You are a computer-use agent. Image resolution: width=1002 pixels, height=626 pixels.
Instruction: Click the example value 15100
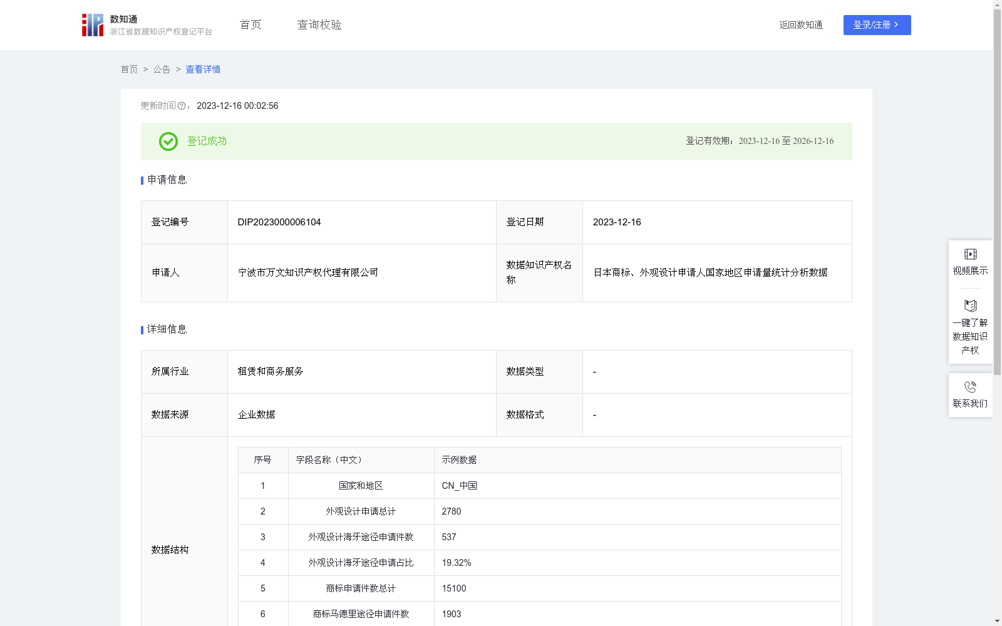tap(454, 588)
